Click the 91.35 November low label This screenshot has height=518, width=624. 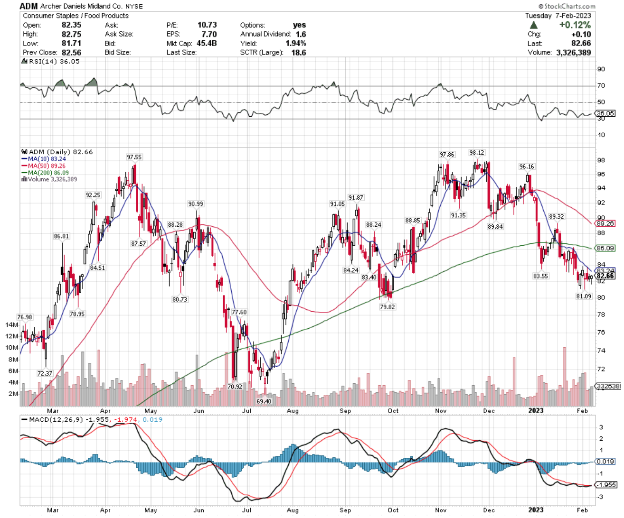(x=458, y=215)
